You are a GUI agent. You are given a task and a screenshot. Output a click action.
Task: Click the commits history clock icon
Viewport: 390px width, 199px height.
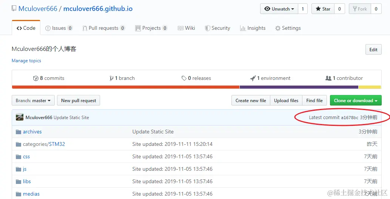tap(35, 78)
